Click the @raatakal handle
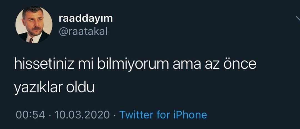300x129 pixels. coord(83,32)
